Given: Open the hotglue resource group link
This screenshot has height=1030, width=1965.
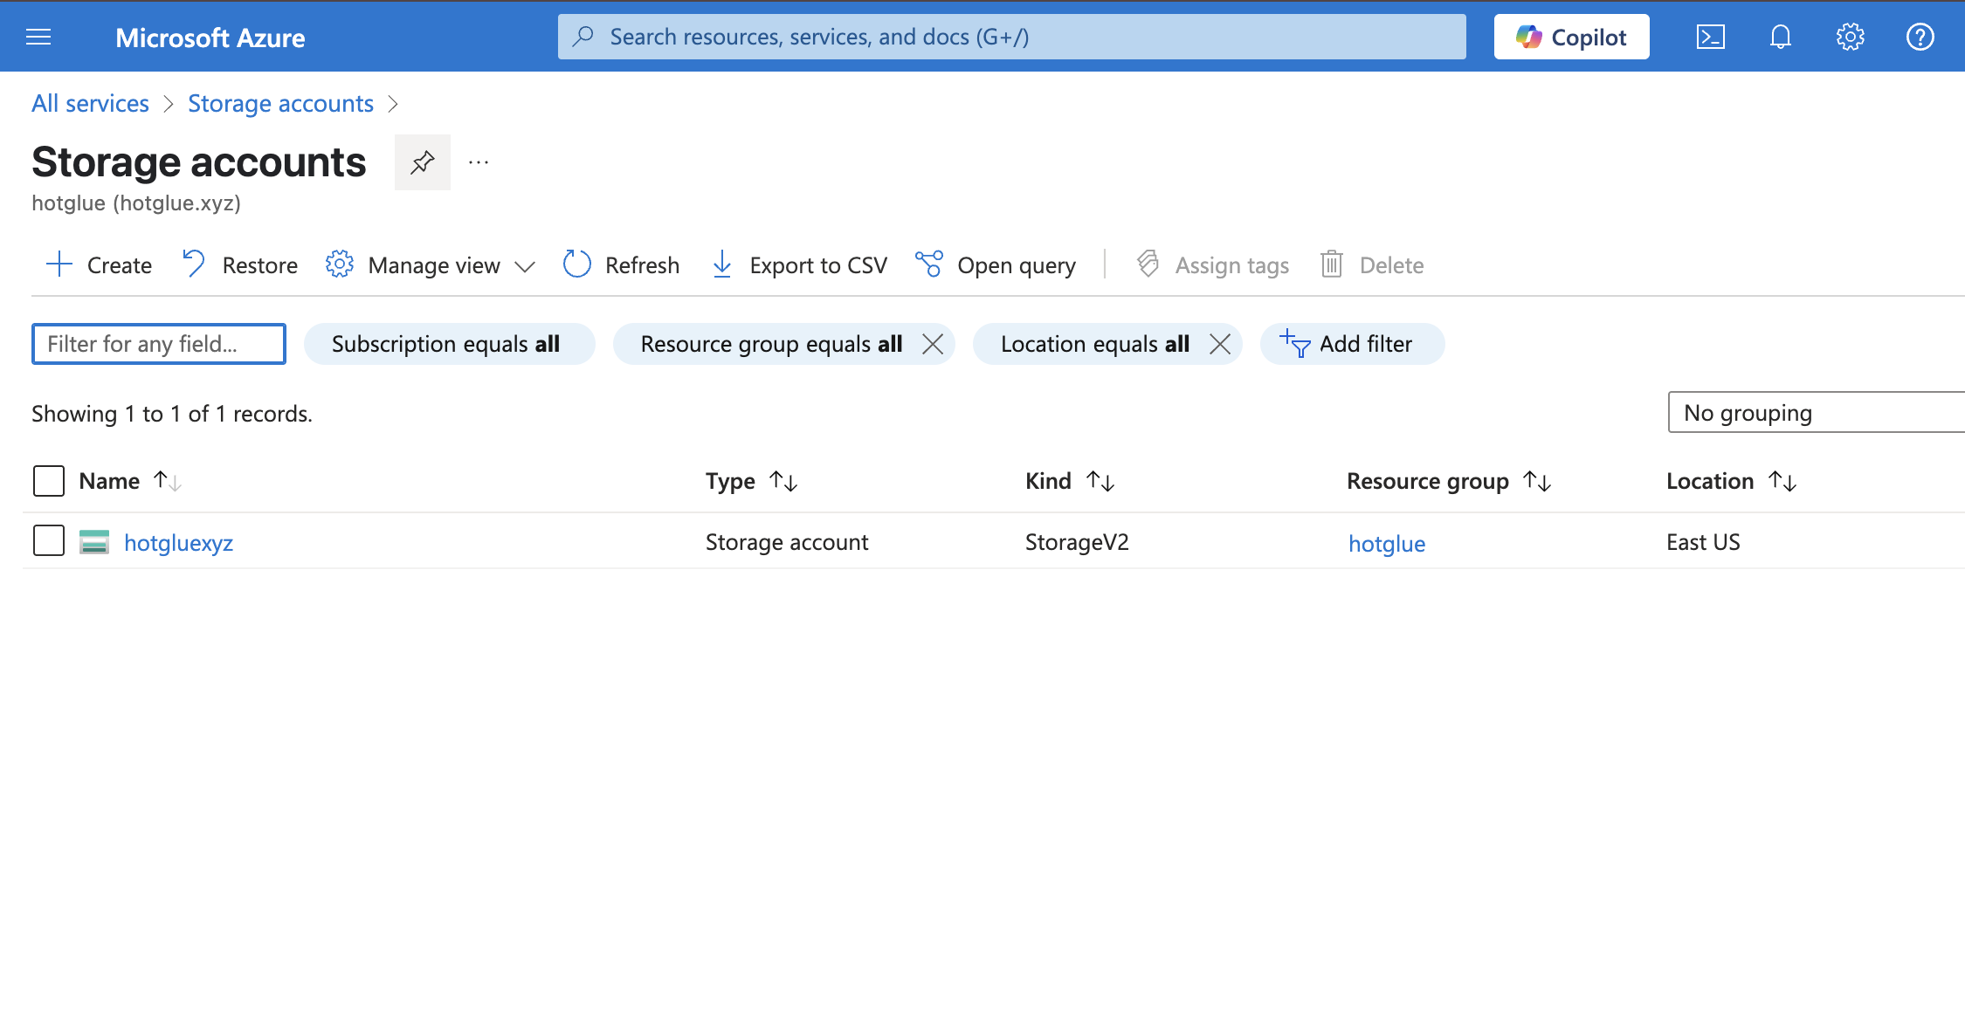Looking at the screenshot, I should coord(1386,543).
